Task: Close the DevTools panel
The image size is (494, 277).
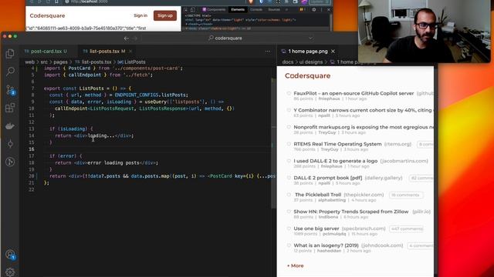Action: [328, 10]
